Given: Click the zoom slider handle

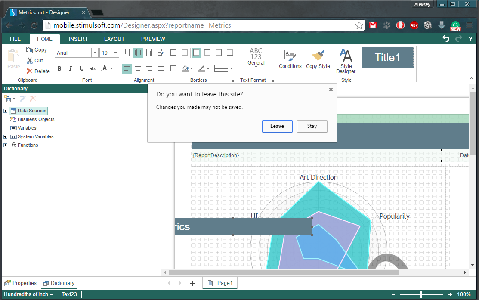Looking at the screenshot, I should pos(420,294).
